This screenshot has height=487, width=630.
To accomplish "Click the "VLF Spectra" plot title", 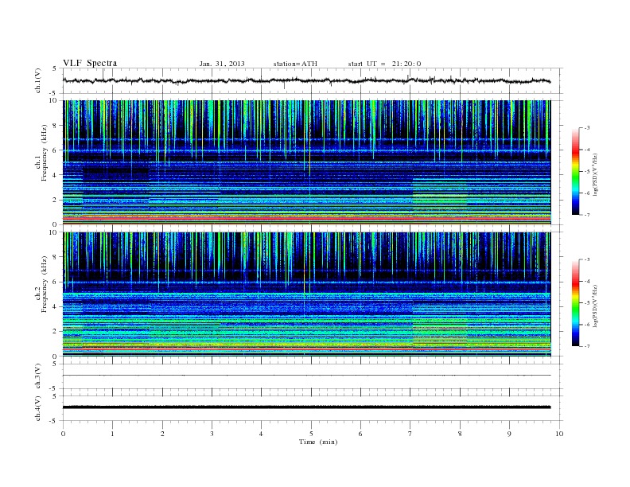I will 90,63.
